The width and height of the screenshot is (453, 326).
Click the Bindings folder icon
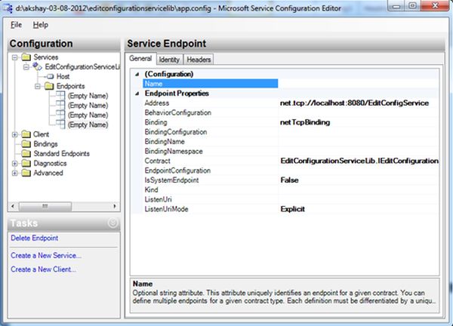26,144
